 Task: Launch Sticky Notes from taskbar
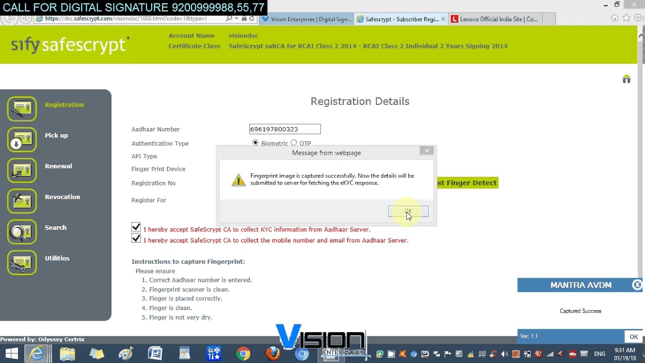96,353
